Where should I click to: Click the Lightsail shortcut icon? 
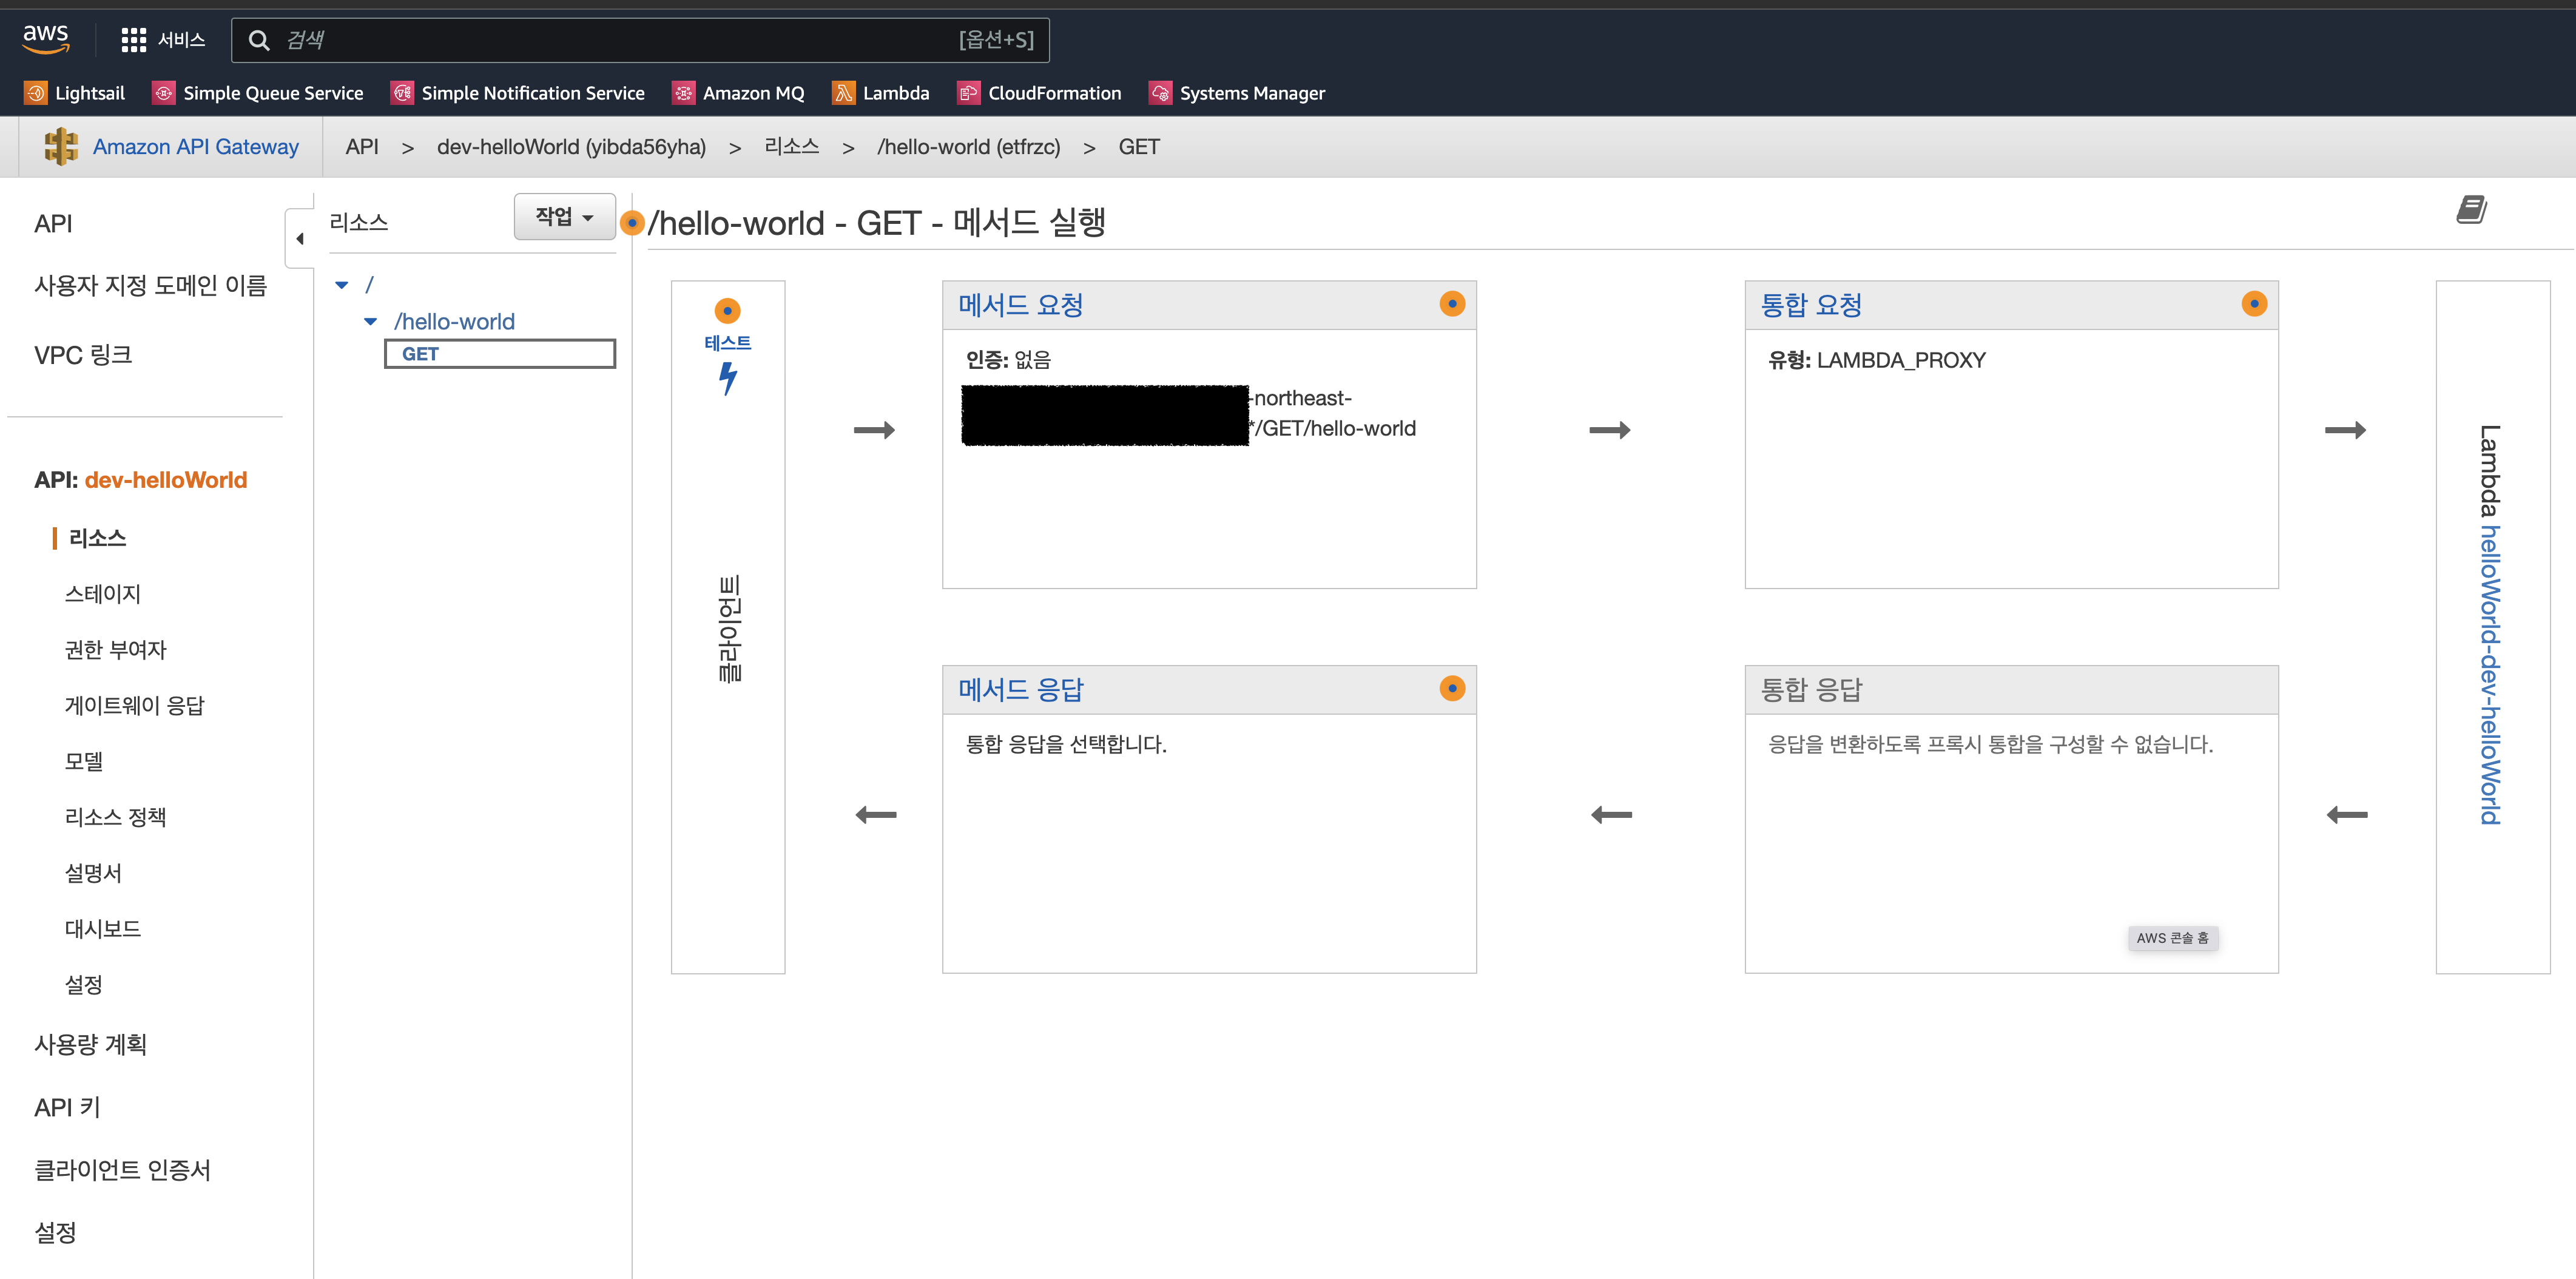coord(36,93)
